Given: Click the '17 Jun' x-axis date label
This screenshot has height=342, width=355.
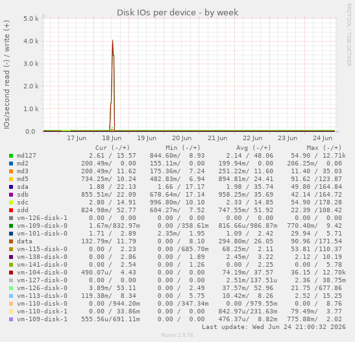Looking at the screenshot, I should pyautogui.click(x=77, y=138).
